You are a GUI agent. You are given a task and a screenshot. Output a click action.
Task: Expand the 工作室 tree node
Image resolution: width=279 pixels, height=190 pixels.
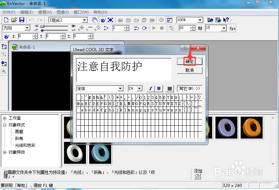[x=4, y=118]
